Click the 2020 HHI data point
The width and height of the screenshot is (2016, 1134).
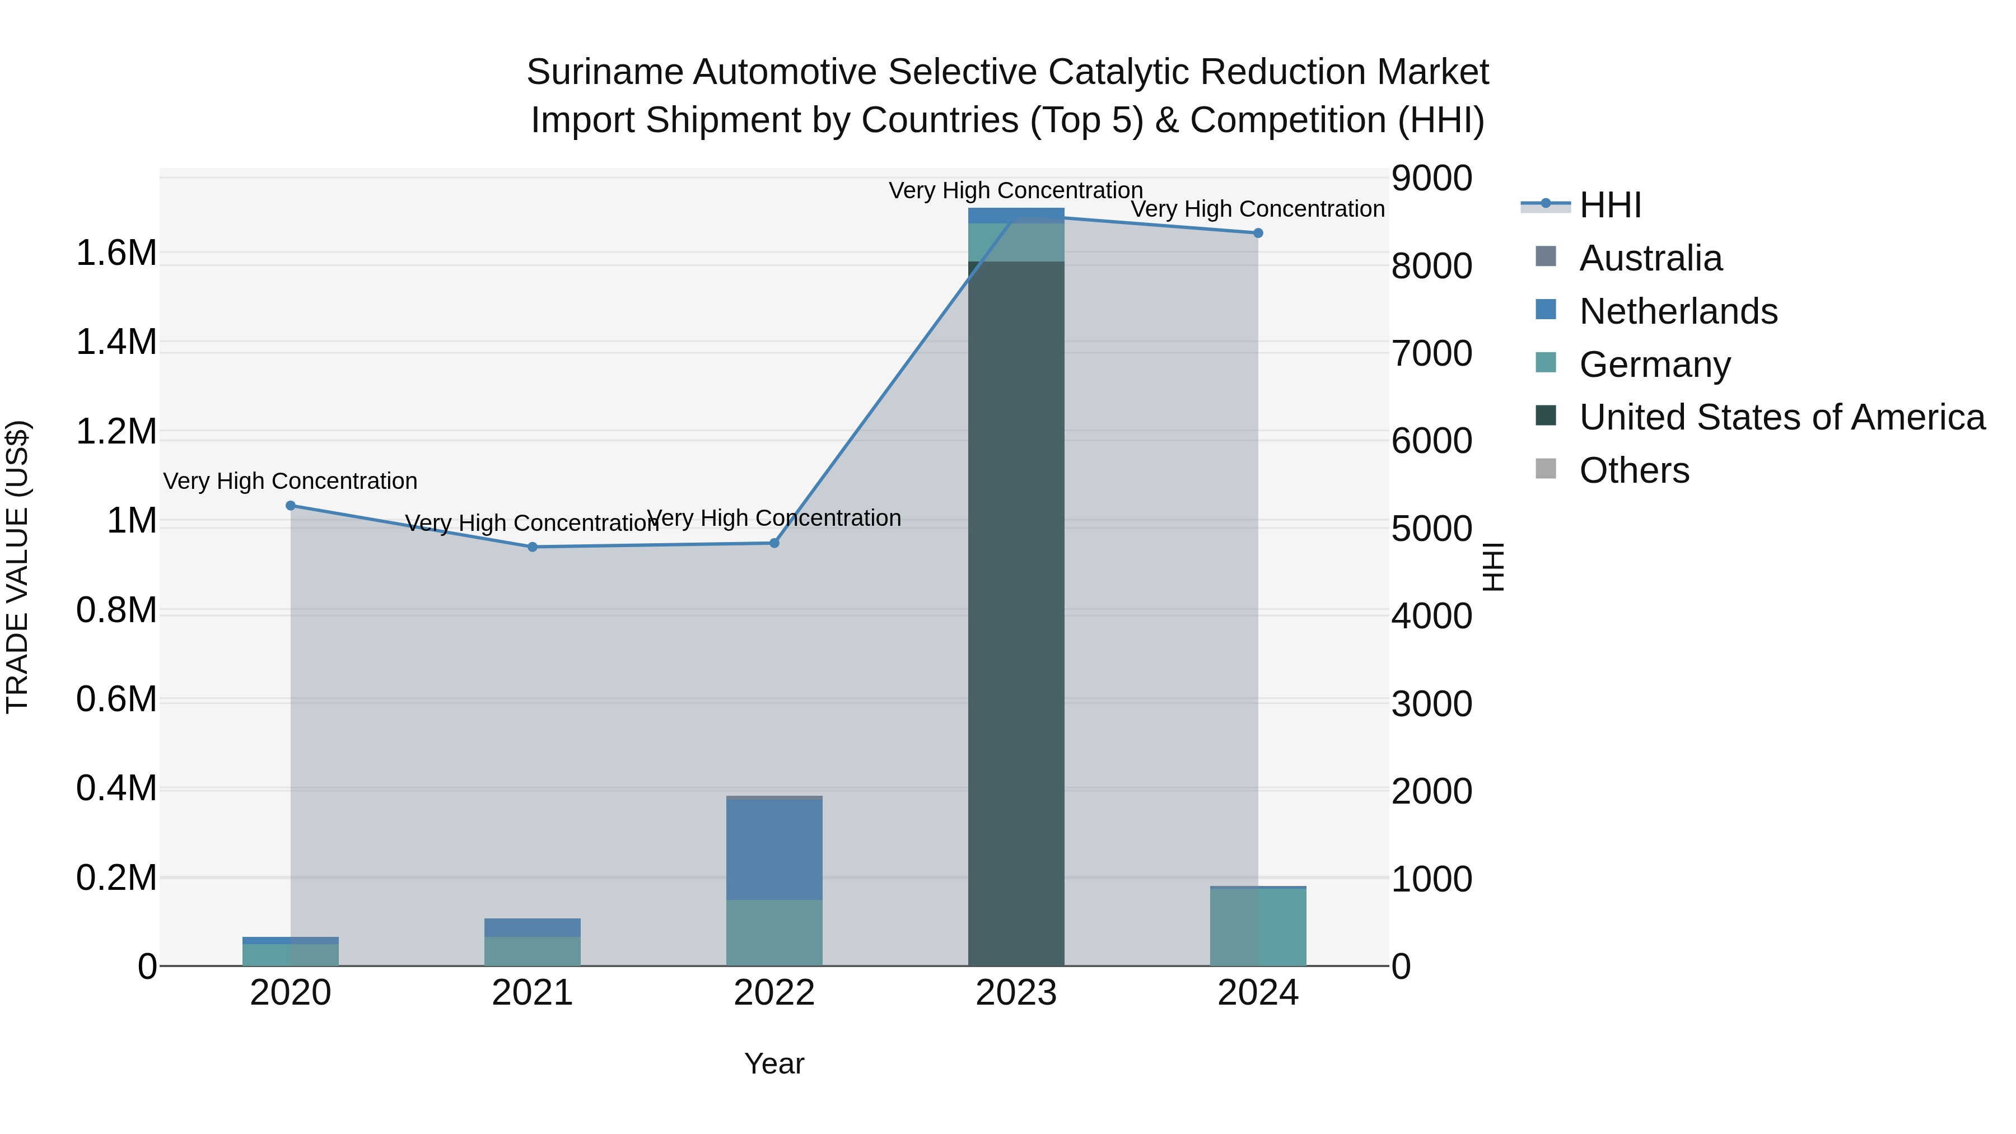[x=290, y=506]
